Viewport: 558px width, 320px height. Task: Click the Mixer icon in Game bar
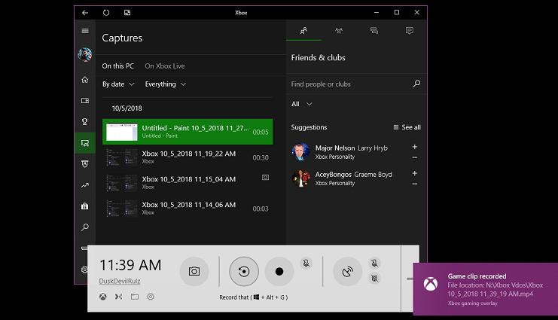[118, 297]
